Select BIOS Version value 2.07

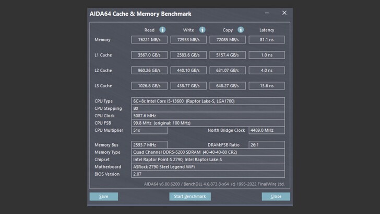pos(208,174)
